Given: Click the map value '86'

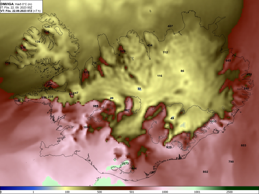Looking at the screenshot, I should point(182,71).
